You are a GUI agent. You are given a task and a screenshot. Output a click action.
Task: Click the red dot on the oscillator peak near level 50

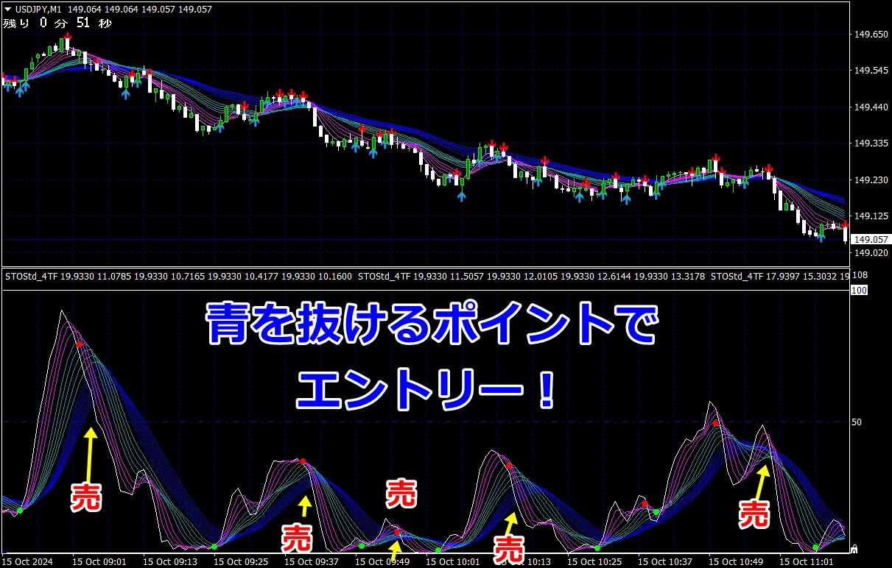click(714, 424)
